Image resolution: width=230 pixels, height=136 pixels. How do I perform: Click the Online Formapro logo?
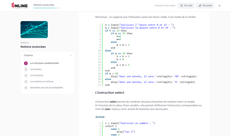[x=20, y=6]
